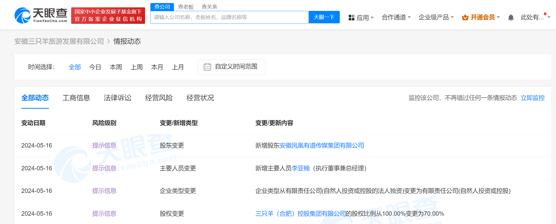The height and width of the screenshot is (224, 556).
Task: Switch to the 法律诉讼 tab
Action: (x=117, y=98)
